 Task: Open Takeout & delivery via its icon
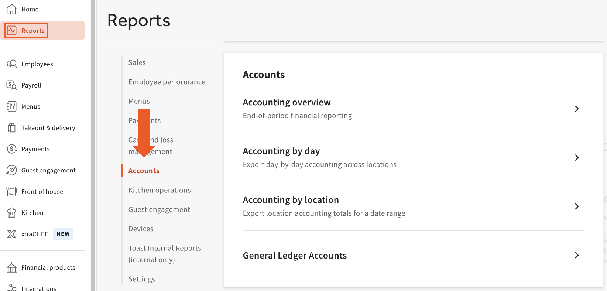point(11,127)
